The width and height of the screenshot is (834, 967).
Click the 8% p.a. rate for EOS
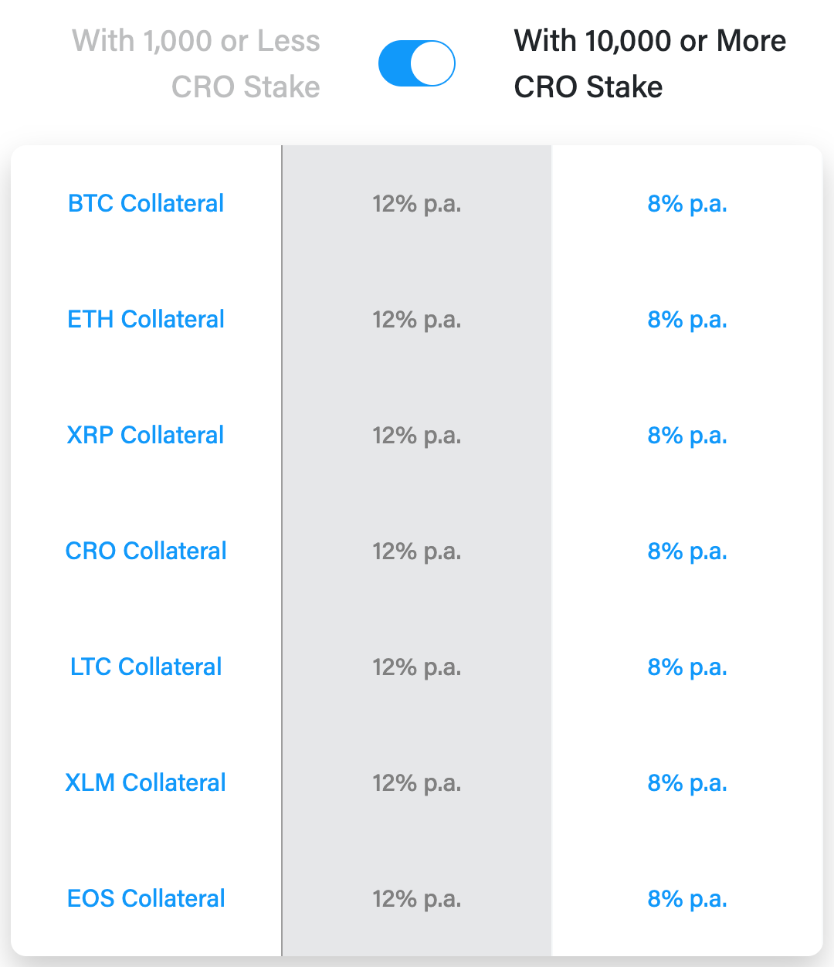(x=687, y=899)
